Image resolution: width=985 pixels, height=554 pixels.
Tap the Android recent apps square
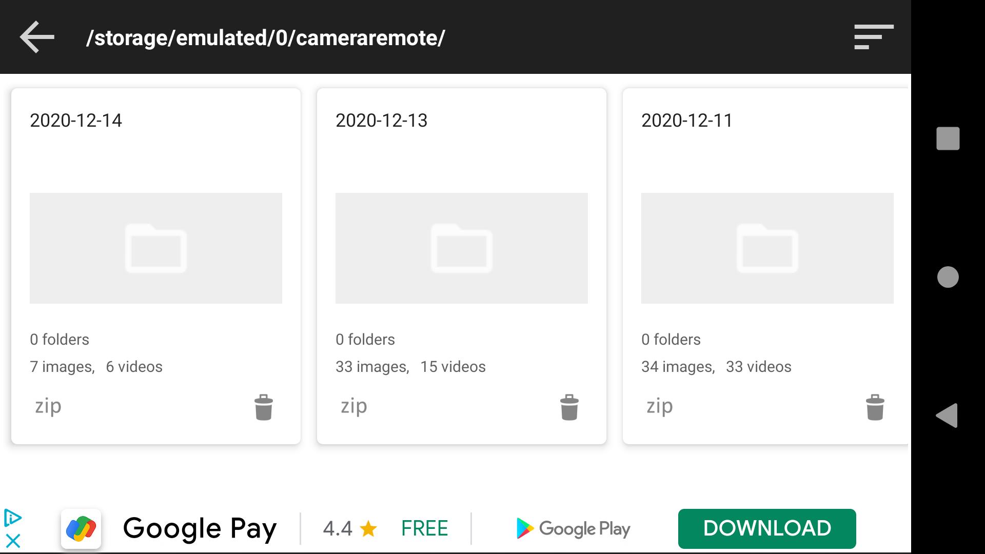[x=948, y=138]
